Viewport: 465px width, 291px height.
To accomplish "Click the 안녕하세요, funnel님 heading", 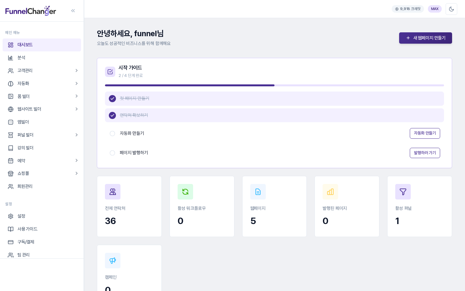I will 130,34.
